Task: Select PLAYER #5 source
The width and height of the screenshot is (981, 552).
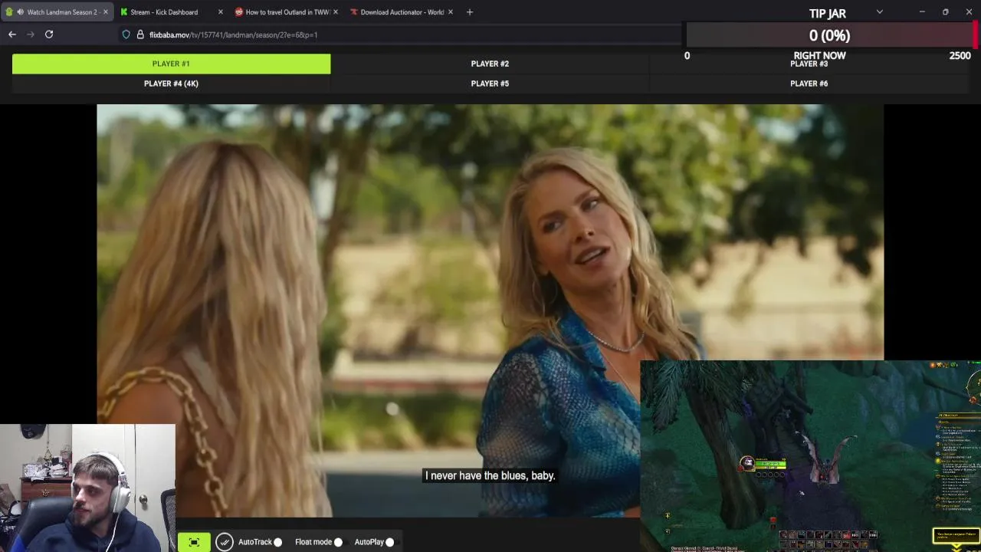Action: pos(490,84)
